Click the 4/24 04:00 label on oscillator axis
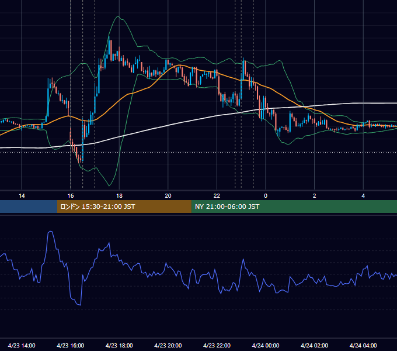The width and height of the screenshot is (397, 351). pyautogui.click(x=363, y=345)
